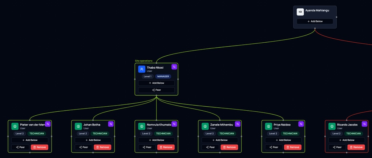Select the Ayanda Mahlangu name text
Image resolution: width=372 pixels, height=158 pixels.
[x=317, y=10]
